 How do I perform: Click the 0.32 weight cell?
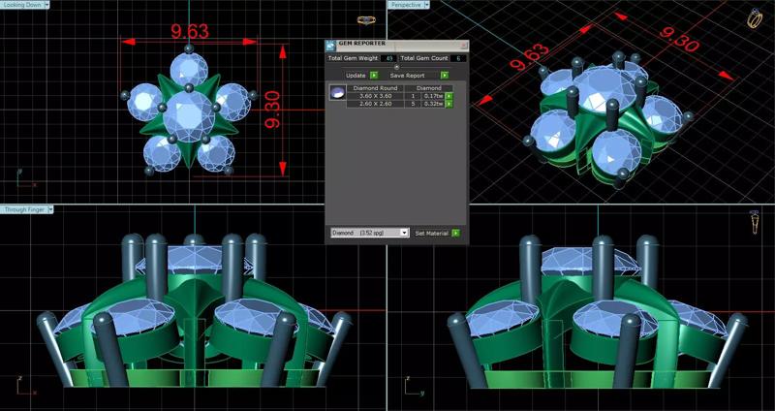[433, 104]
